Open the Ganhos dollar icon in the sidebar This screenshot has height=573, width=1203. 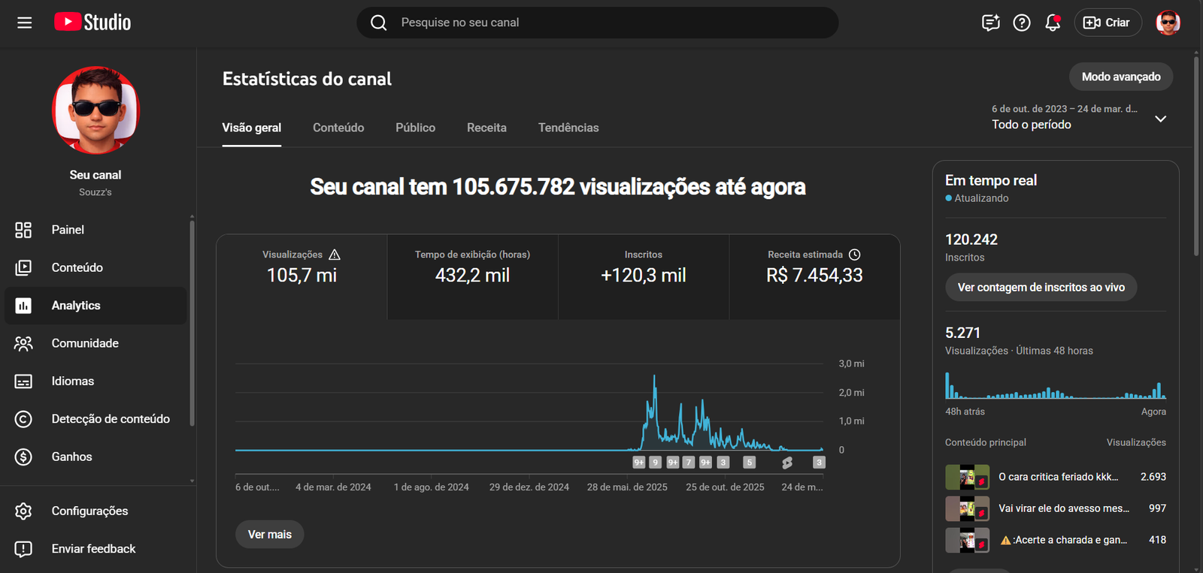coord(23,457)
